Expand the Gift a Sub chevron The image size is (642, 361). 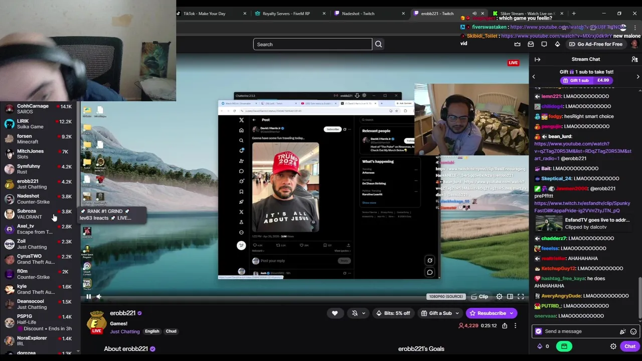[x=457, y=313]
